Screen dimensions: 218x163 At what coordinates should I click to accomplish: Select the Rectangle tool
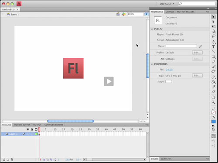tap(214, 57)
